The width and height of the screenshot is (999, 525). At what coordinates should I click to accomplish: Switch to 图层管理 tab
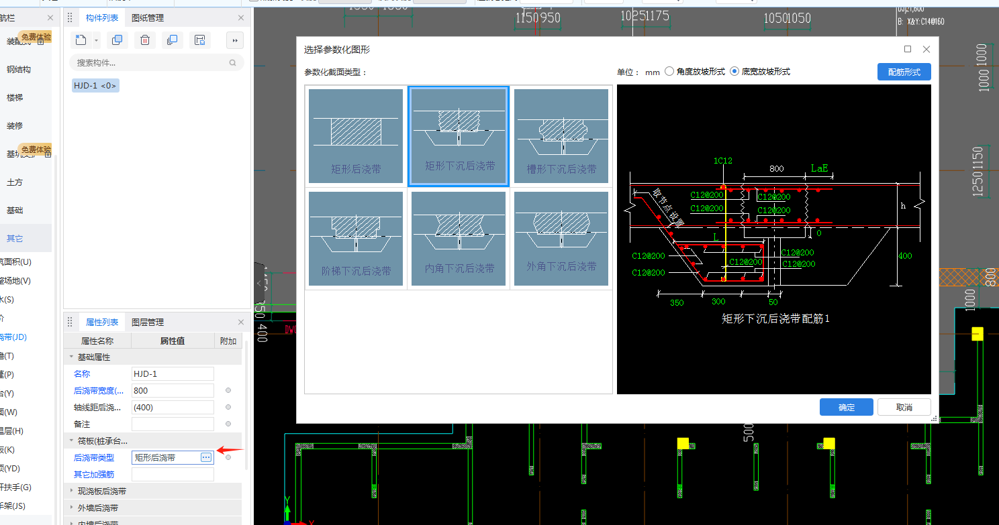click(148, 323)
